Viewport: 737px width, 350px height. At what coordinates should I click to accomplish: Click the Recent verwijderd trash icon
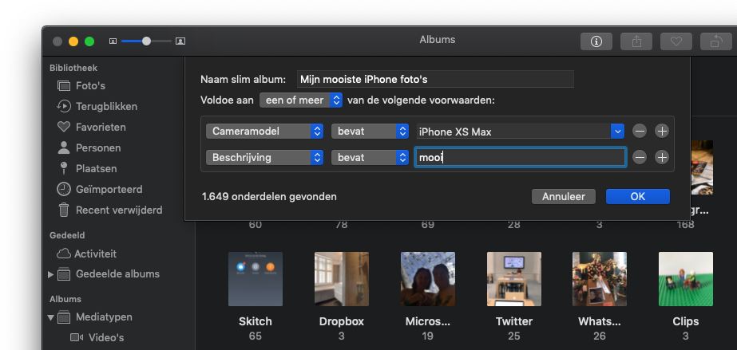coord(63,210)
